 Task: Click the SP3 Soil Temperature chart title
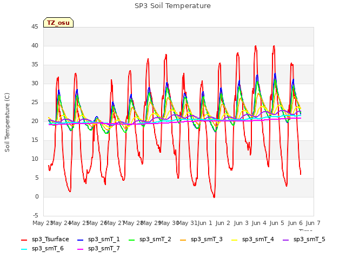coord(172,6)
